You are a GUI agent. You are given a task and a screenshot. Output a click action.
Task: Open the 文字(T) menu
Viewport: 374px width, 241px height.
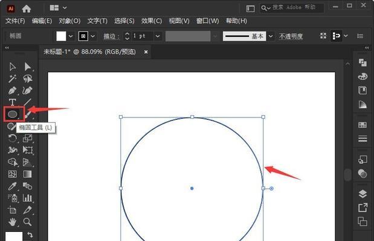tap(97, 21)
